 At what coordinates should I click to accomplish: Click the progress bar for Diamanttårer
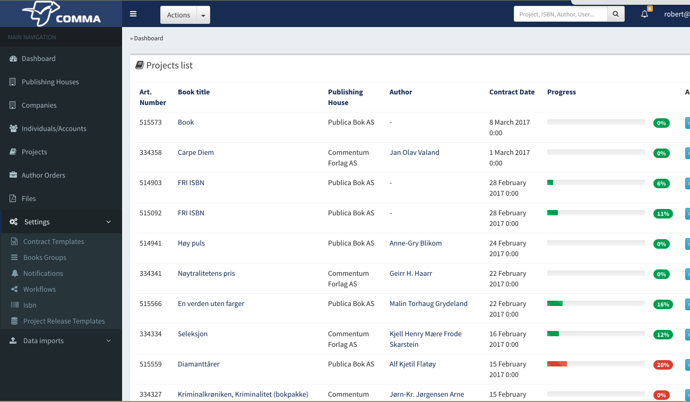pyautogui.click(x=596, y=364)
